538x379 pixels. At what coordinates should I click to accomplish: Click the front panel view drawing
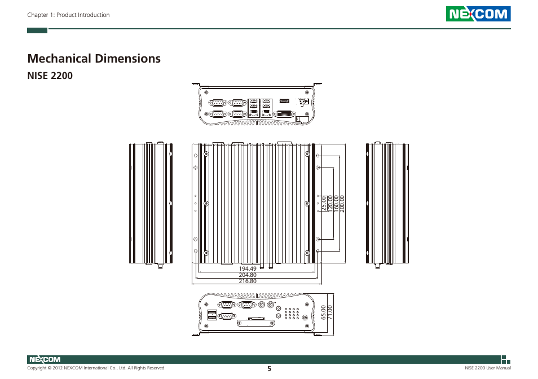(257, 314)
